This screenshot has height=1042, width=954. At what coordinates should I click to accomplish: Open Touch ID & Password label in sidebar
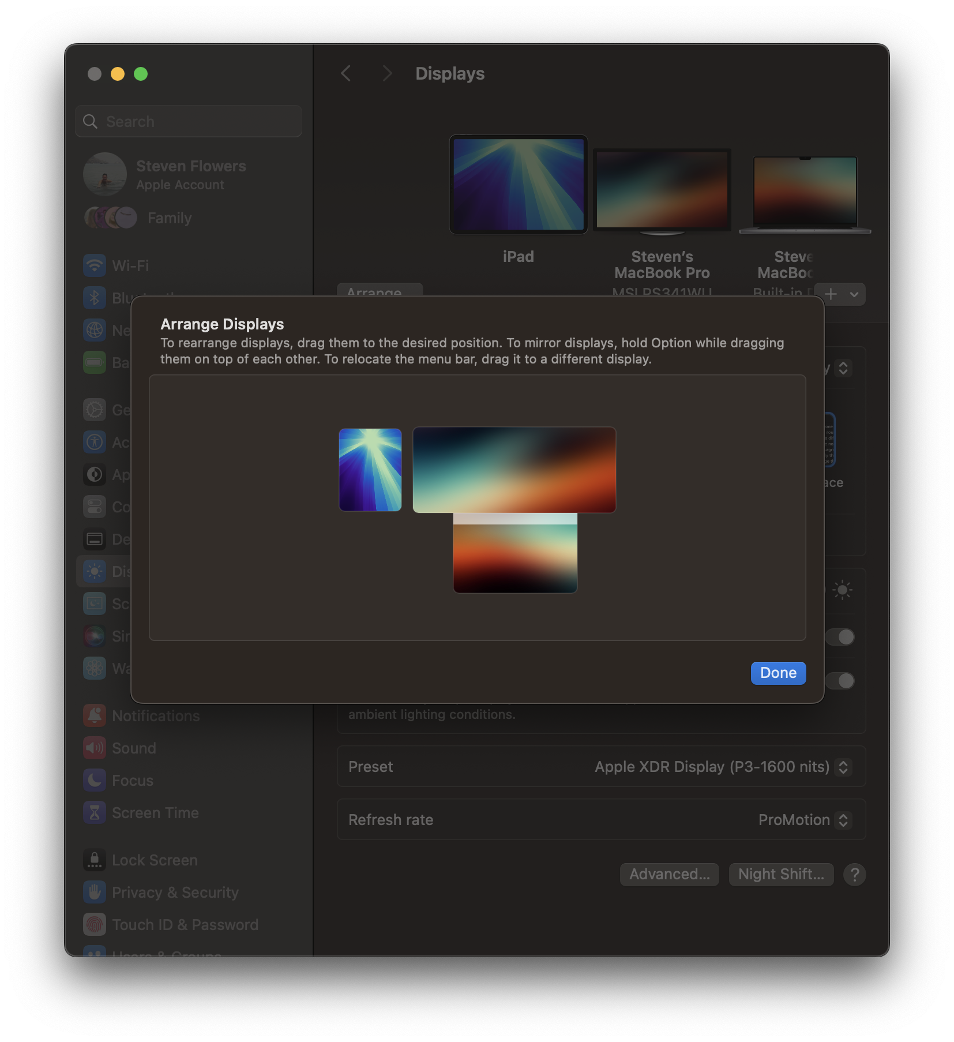185,924
